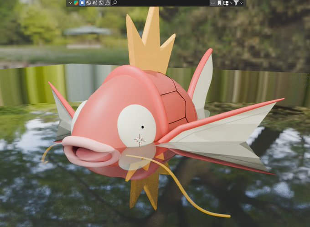The height and width of the screenshot is (227, 310).
Task: Expand the display mode dropdown arrow
Action: pos(231,3)
